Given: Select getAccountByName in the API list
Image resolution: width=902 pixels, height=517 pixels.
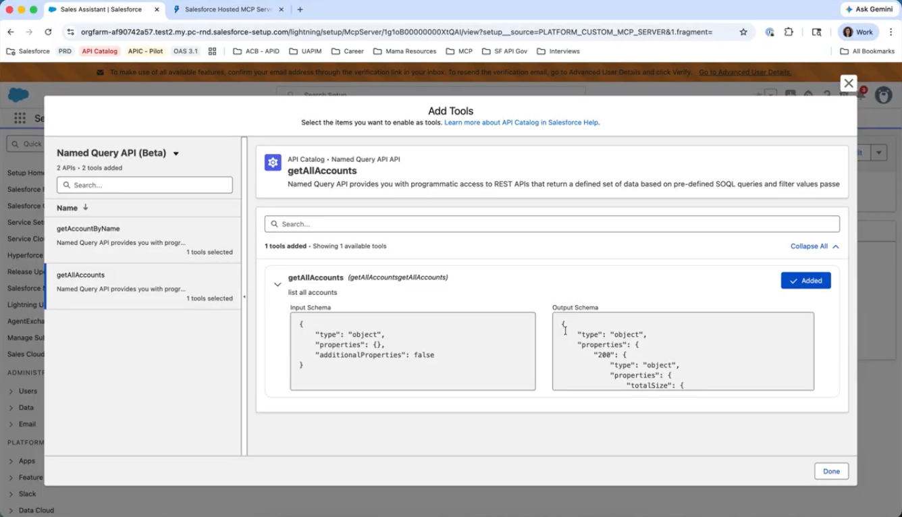Looking at the screenshot, I should tap(142, 240).
